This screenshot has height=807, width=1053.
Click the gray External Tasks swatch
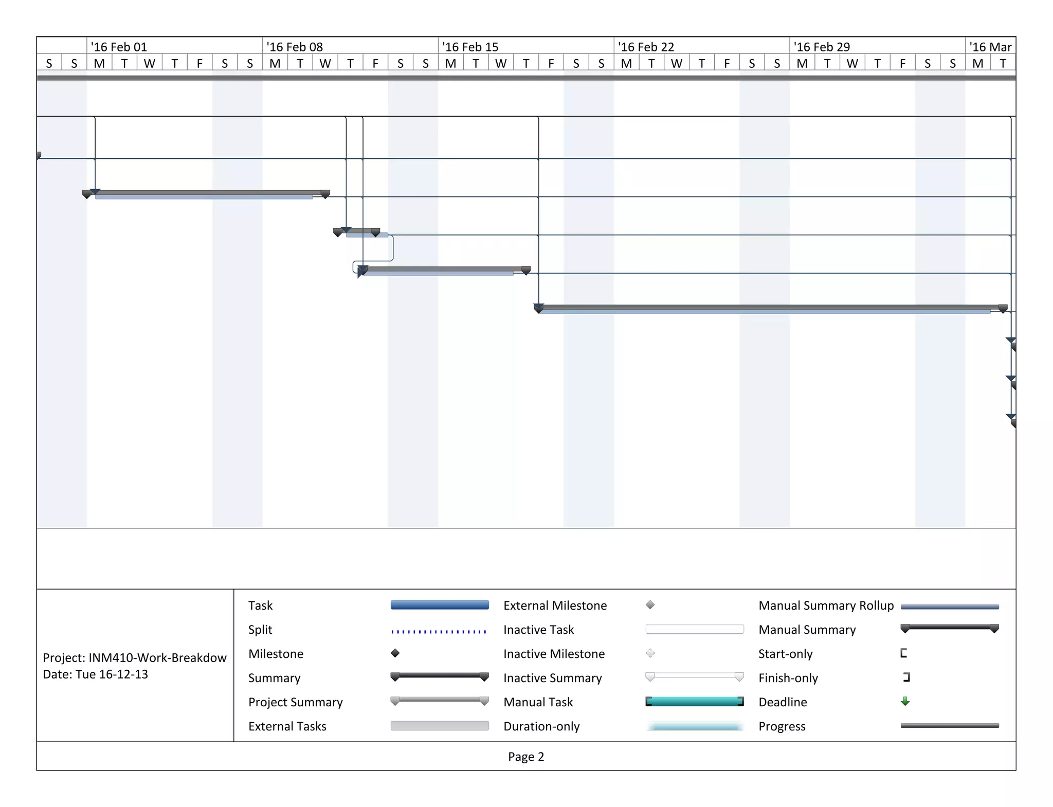tap(439, 725)
